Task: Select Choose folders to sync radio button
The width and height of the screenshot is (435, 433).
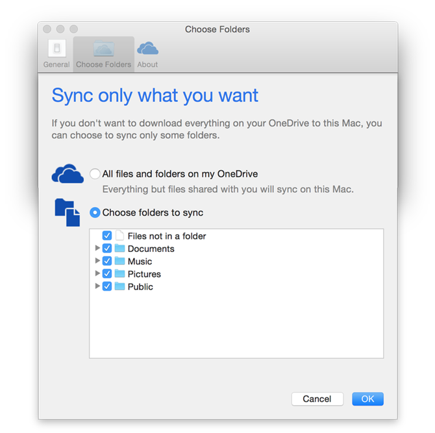Action: pos(95,213)
